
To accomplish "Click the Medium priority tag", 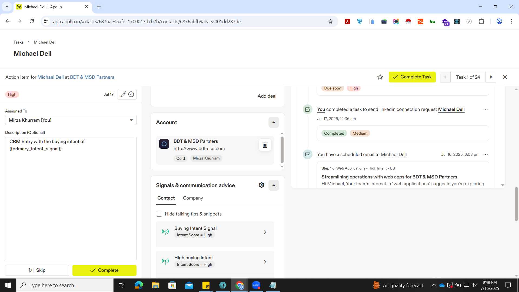I will 360,133.
